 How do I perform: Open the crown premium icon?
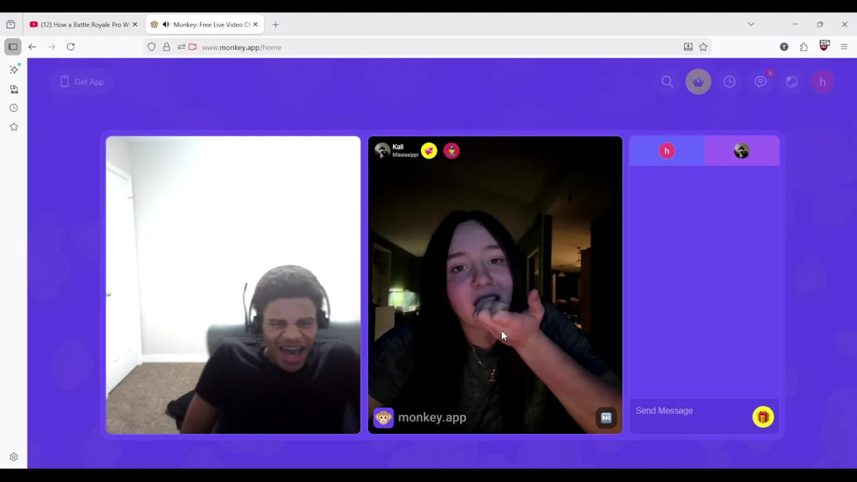(698, 82)
